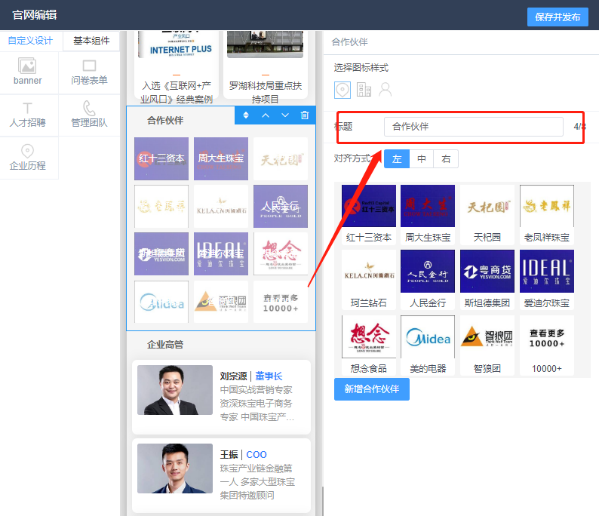Delete the 合作伙伴 block with trash icon
Viewport: 599px width, 516px height.
[305, 115]
